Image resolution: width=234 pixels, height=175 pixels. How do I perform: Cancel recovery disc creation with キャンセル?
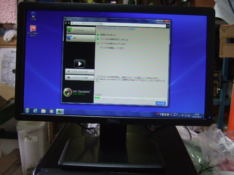pos(161,104)
